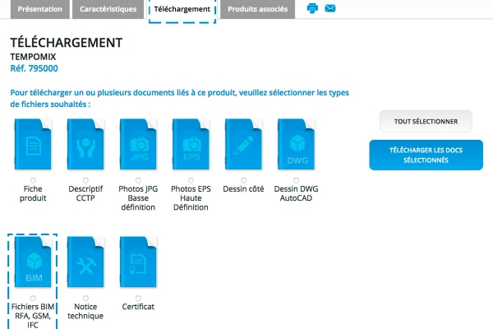
Task: Select the Téléchargement tab
Action: pyautogui.click(x=182, y=9)
